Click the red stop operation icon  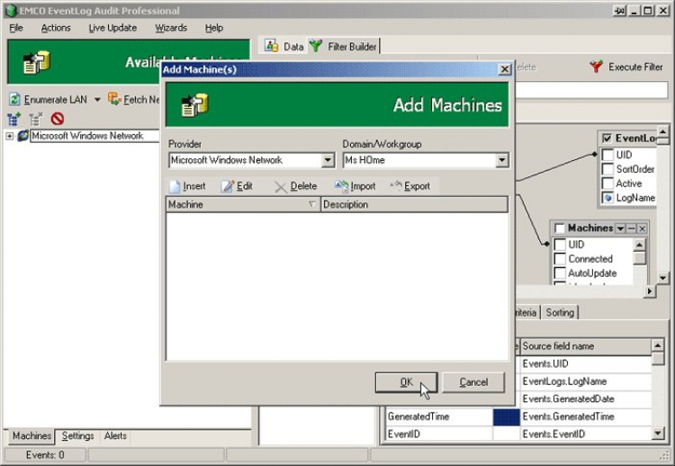[x=58, y=119]
